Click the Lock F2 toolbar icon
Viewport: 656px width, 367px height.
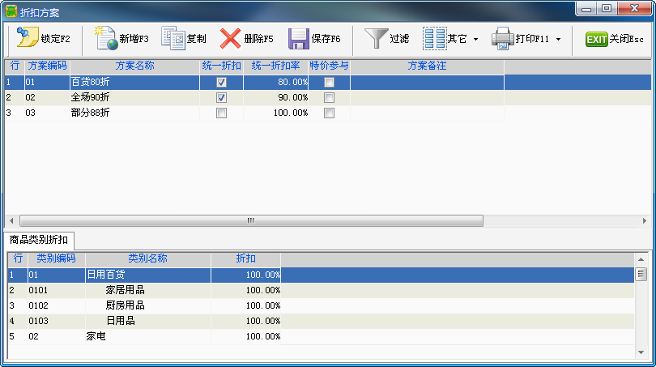(27, 38)
